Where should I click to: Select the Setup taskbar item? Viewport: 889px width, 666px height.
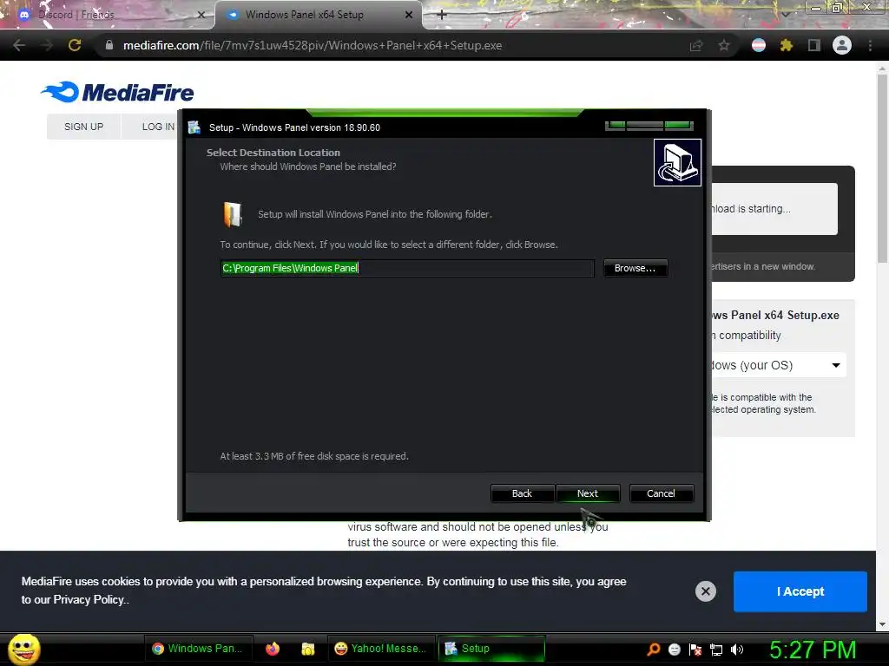coord(491,649)
